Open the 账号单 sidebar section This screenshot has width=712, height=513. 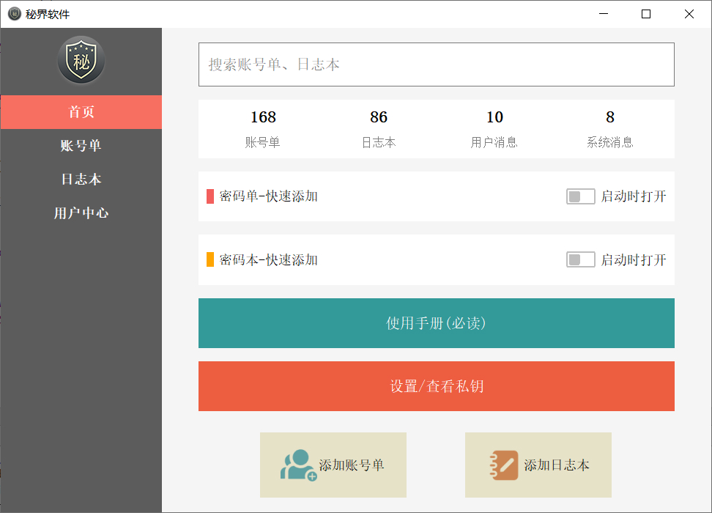[81, 146]
